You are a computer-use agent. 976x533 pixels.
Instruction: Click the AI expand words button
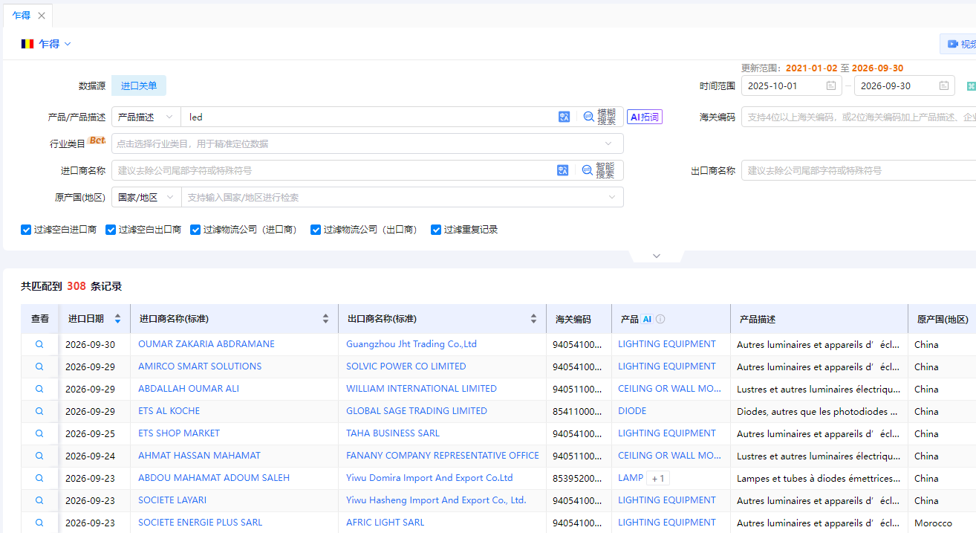click(645, 117)
